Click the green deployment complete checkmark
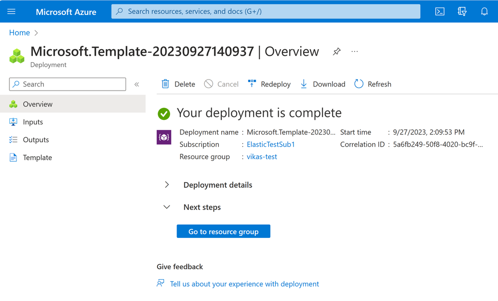Screen dimensions: 498x301 coord(164,114)
